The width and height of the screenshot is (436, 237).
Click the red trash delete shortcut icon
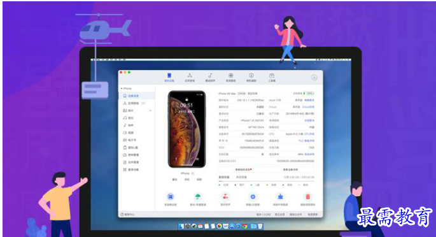pyautogui.click(x=308, y=197)
